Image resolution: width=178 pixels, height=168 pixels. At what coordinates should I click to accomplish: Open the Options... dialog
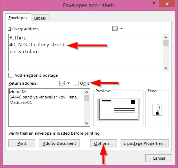point(104,143)
